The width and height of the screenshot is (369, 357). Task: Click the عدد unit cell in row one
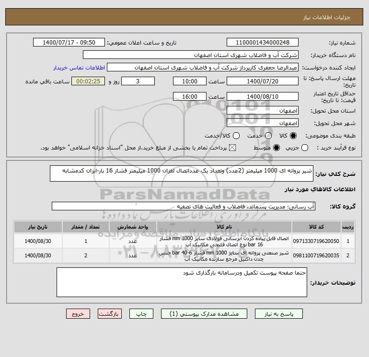[133, 241]
